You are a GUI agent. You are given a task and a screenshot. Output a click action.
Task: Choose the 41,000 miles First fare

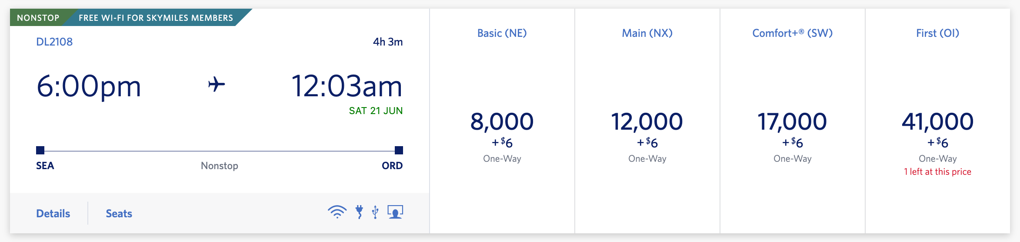937,122
